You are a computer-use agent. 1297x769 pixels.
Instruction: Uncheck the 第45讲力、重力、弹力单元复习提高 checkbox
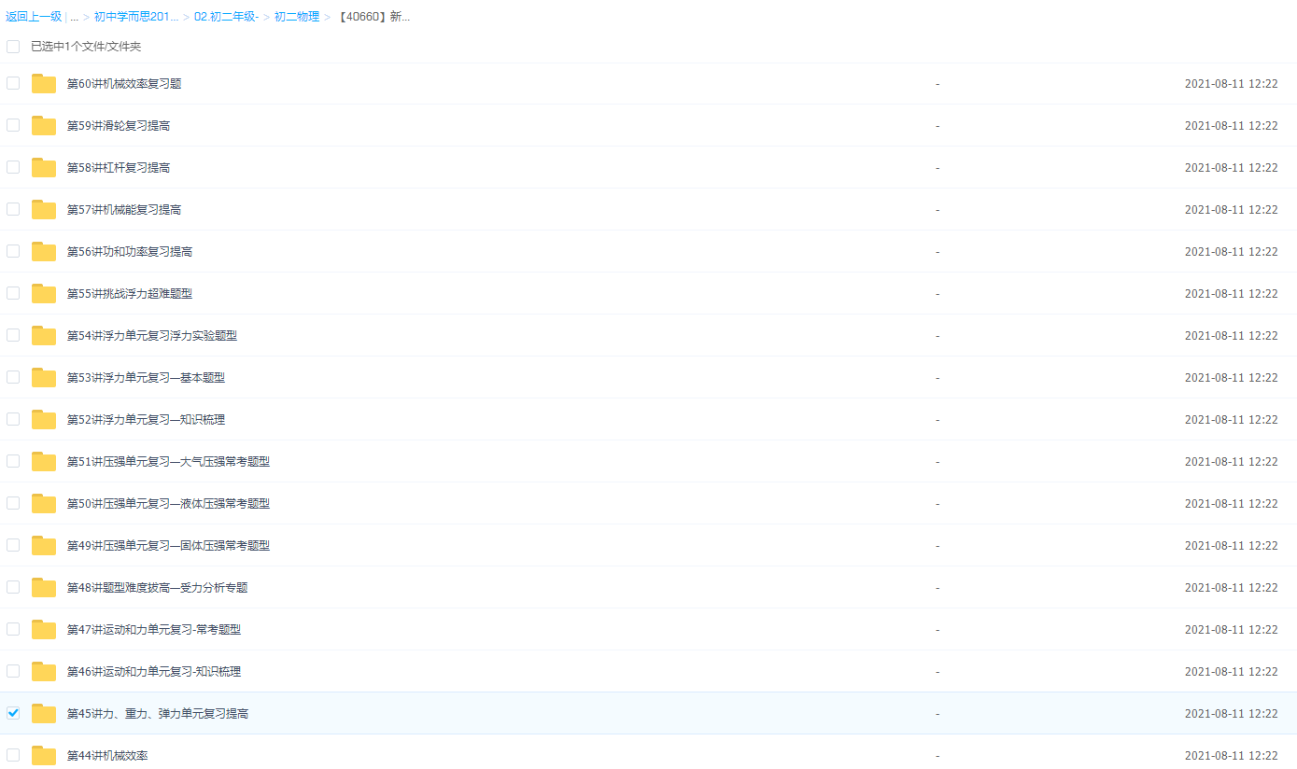pyautogui.click(x=13, y=713)
